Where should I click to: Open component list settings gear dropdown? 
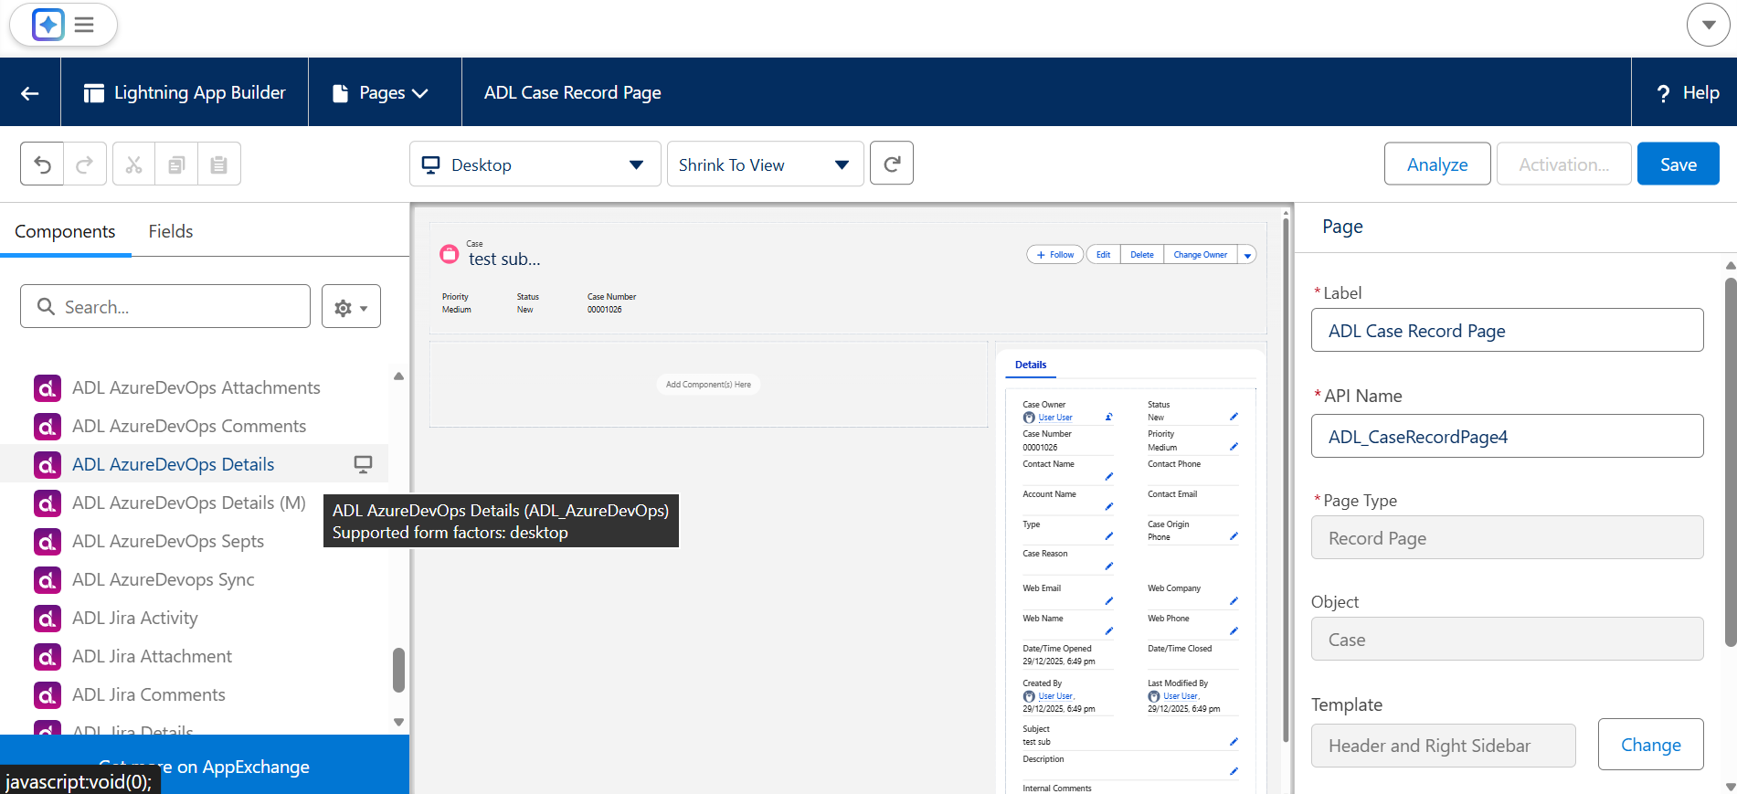351,307
